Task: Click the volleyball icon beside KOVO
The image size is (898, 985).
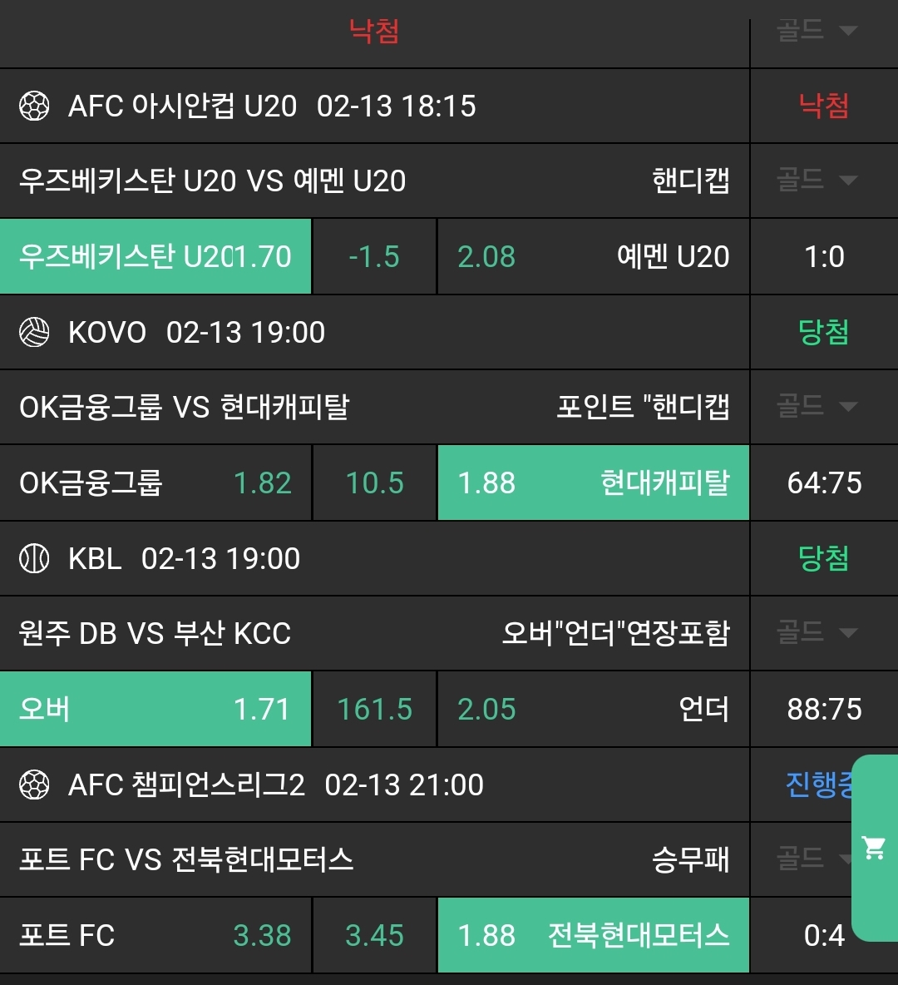Action: coord(34,333)
